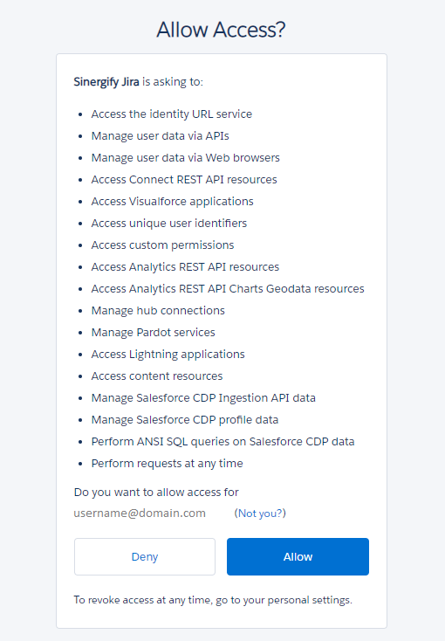Click "Manage Salesforce CDP Ingestion API data"
This screenshot has height=641, width=445.
coord(203,397)
